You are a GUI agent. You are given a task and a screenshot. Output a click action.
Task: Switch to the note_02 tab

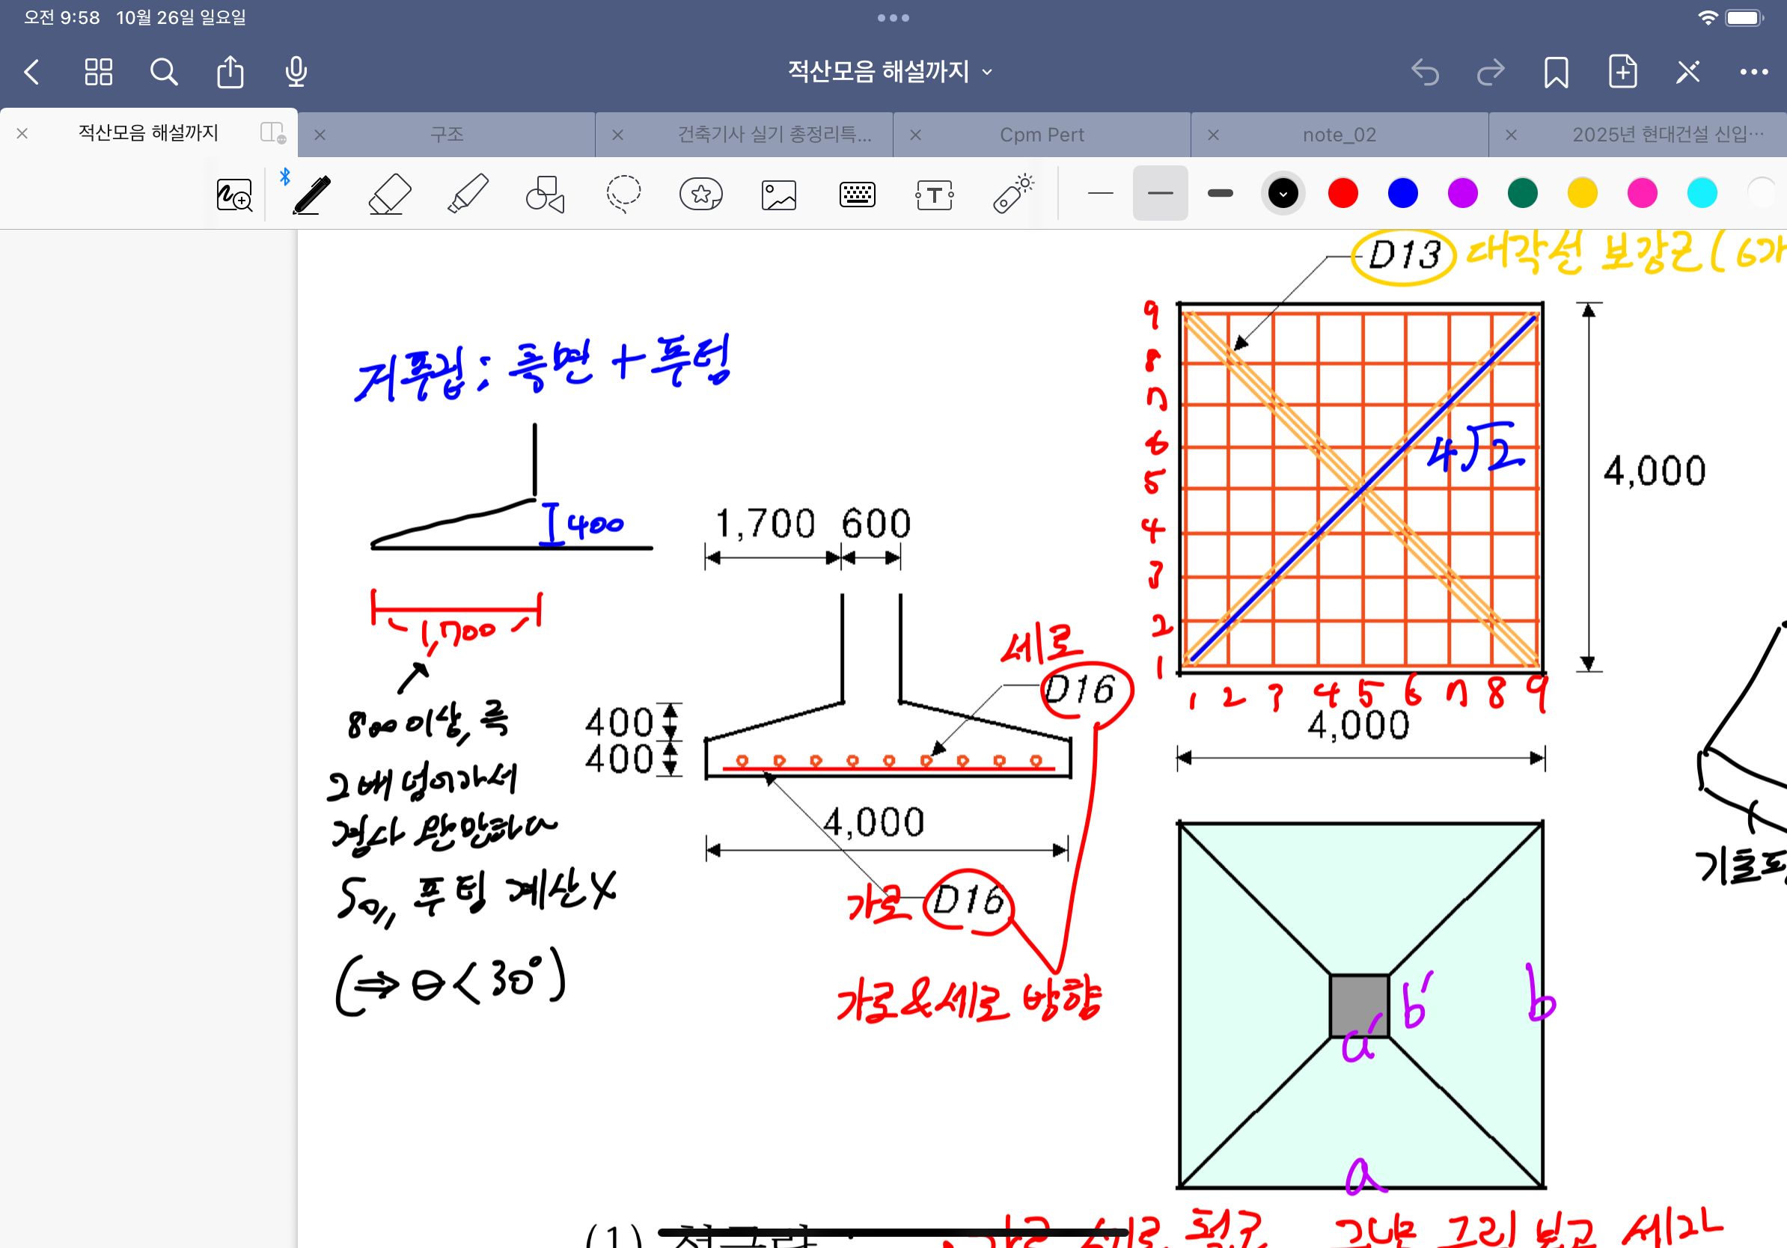coord(1339,135)
